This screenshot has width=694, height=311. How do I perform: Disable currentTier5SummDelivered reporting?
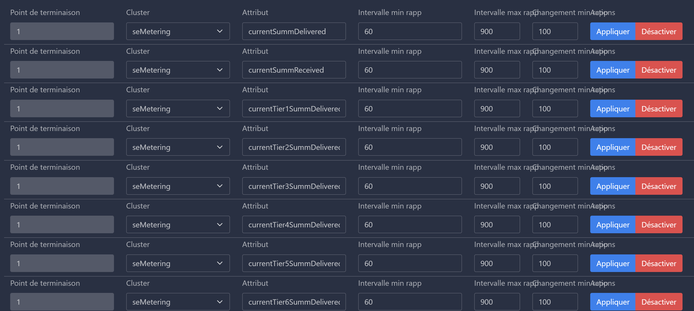[659, 263]
